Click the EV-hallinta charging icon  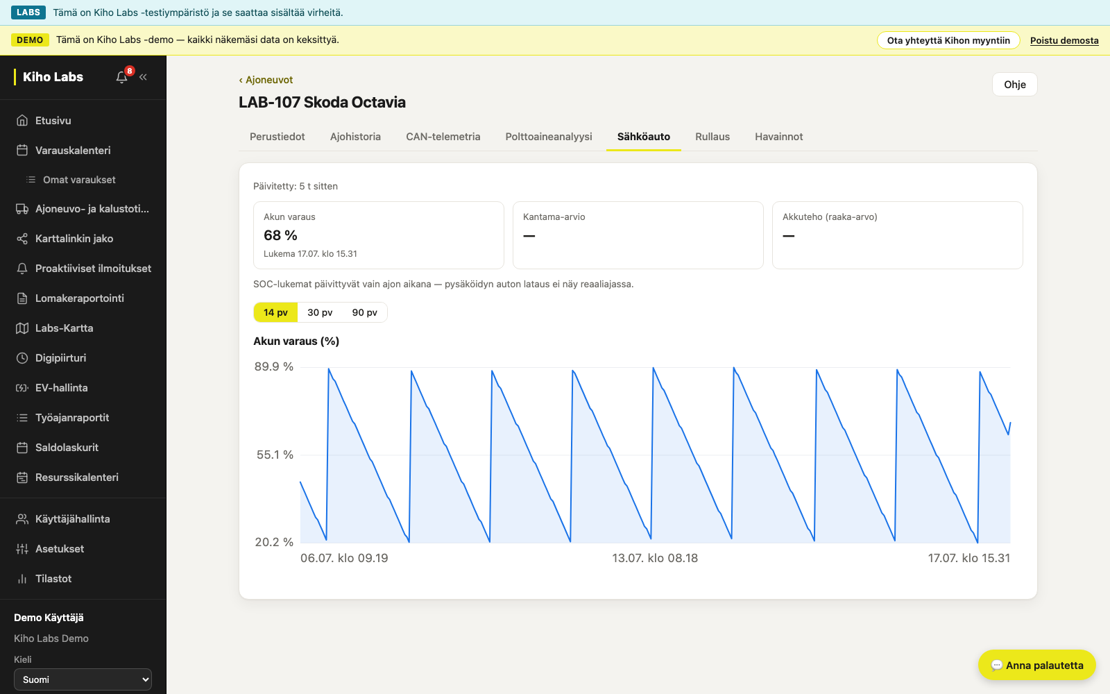coord(22,388)
